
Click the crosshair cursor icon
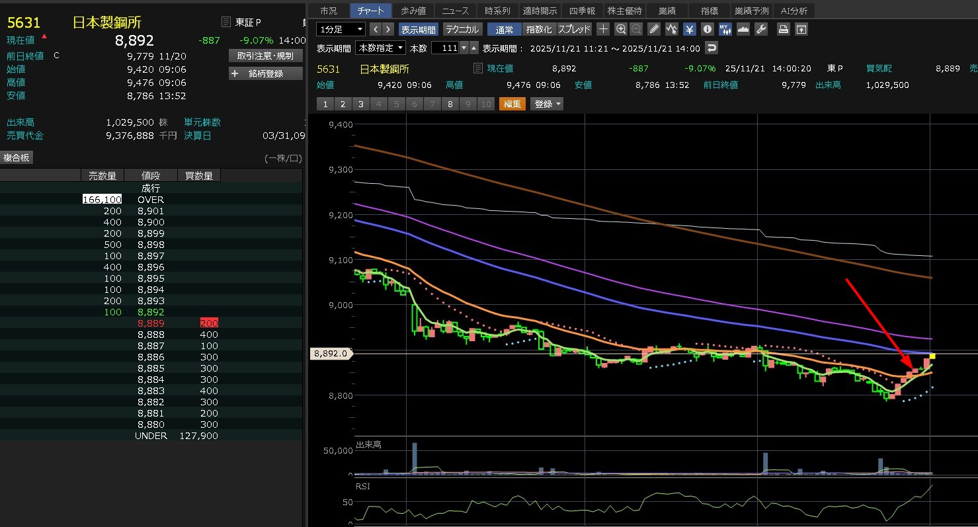coord(603,29)
